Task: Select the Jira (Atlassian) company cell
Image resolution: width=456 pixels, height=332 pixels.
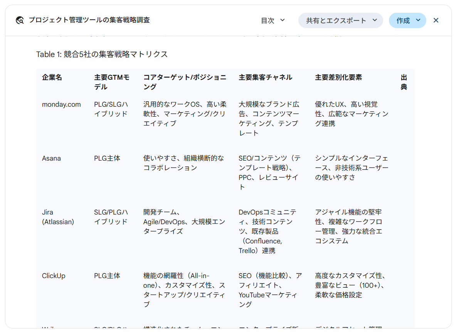Action: click(58, 217)
